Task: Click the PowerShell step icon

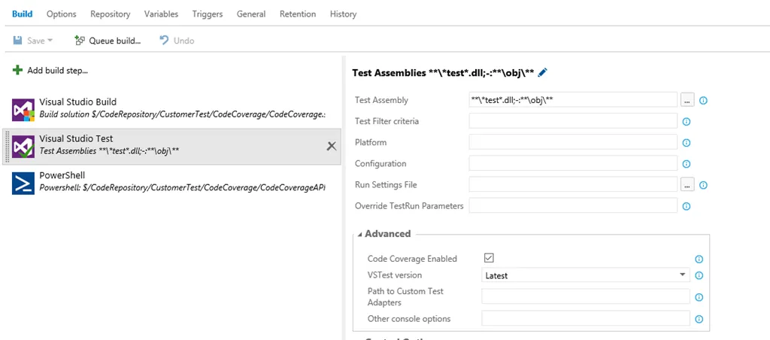Action: pyautogui.click(x=23, y=183)
